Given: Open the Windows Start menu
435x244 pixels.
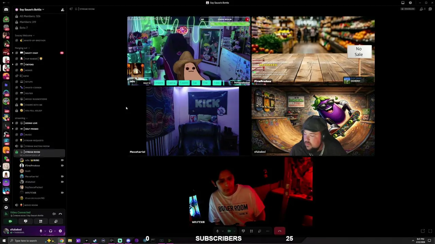Looking at the screenshot, I should (x=4, y=241).
